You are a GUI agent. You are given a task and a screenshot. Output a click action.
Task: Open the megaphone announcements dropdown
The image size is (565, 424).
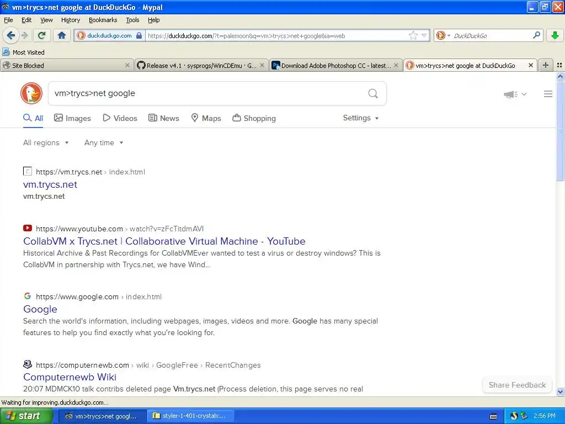[515, 94]
